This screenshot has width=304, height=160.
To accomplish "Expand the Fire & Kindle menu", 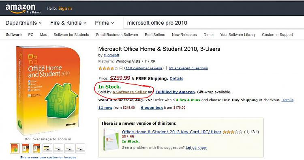I will point(68,23).
